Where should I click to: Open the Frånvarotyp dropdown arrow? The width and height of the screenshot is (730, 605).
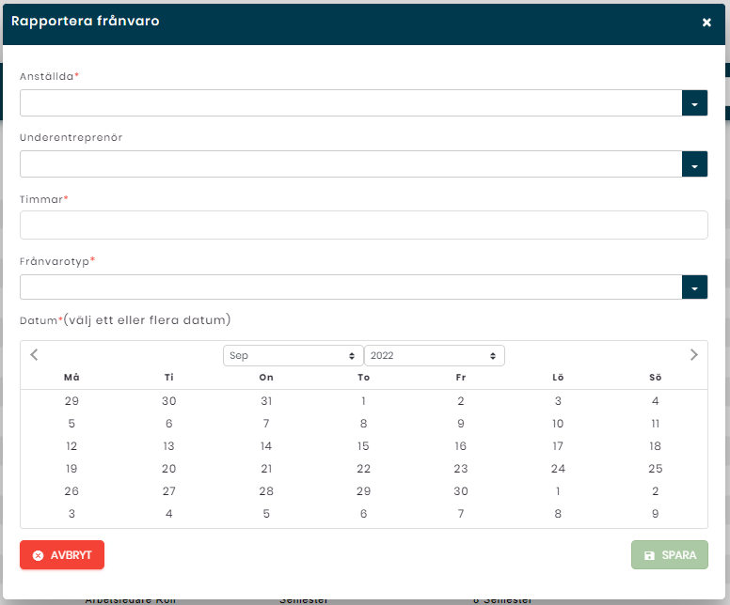[x=694, y=287]
